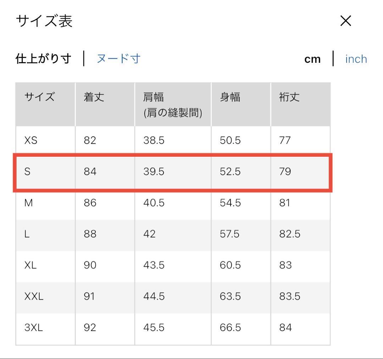Screen dimensions: 383x359
Task: Switch units to inch
Action: point(356,59)
